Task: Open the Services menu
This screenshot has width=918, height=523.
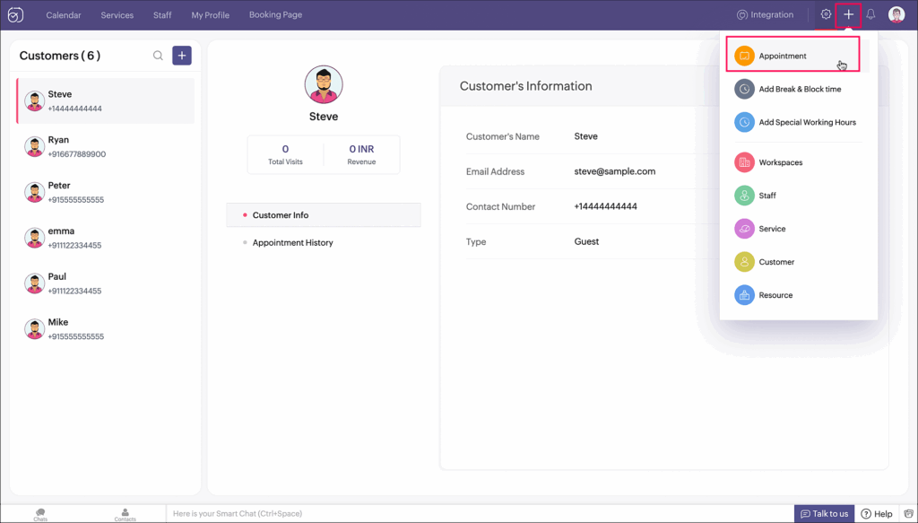Action: point(117,15)
